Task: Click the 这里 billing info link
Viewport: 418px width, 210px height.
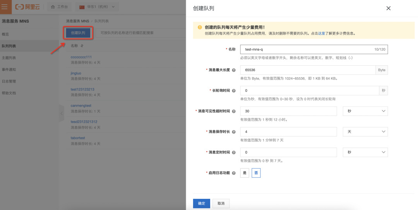Action: tap(322, 34)
